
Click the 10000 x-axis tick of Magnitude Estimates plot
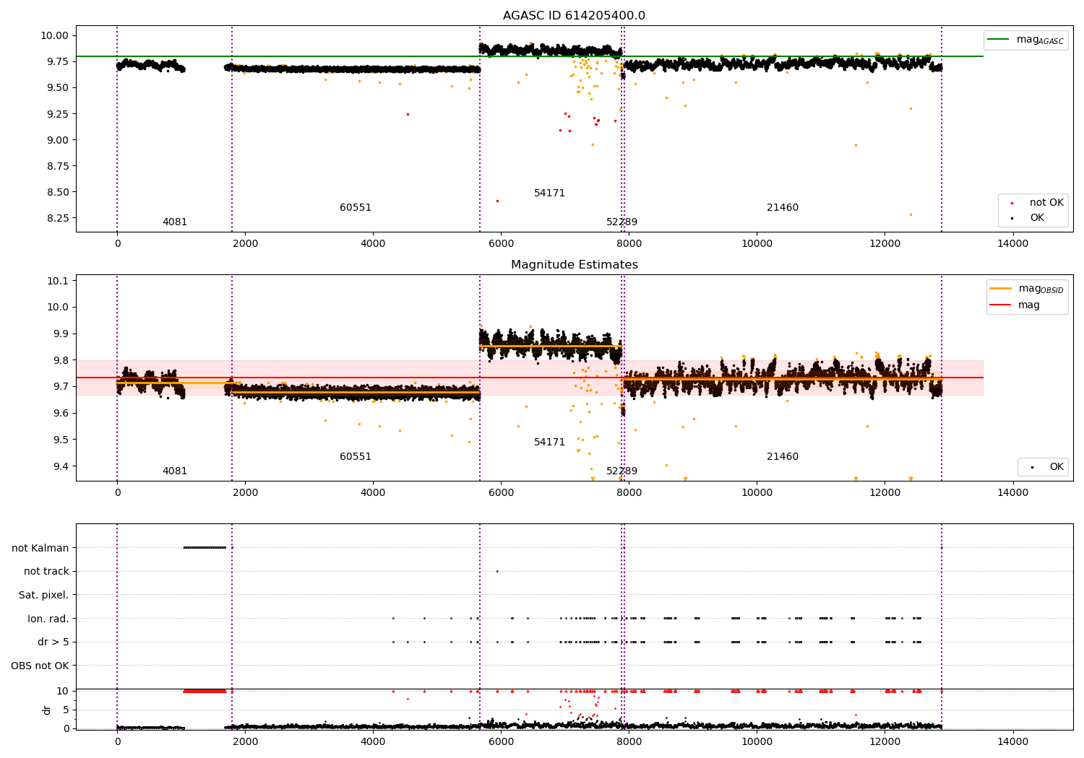757,493
